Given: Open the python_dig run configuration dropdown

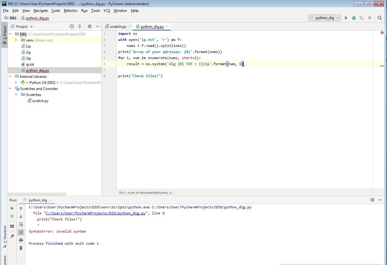Looking at the screenshot, I should click(x=324, y=18).
